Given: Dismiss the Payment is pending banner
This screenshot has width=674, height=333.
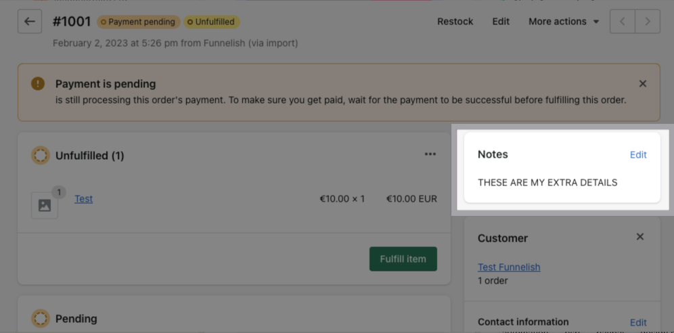Looking at the screenshot, I should (643, 84).
